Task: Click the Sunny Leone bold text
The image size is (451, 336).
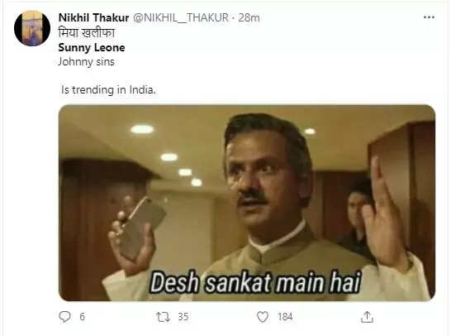Action: (92, 47)
